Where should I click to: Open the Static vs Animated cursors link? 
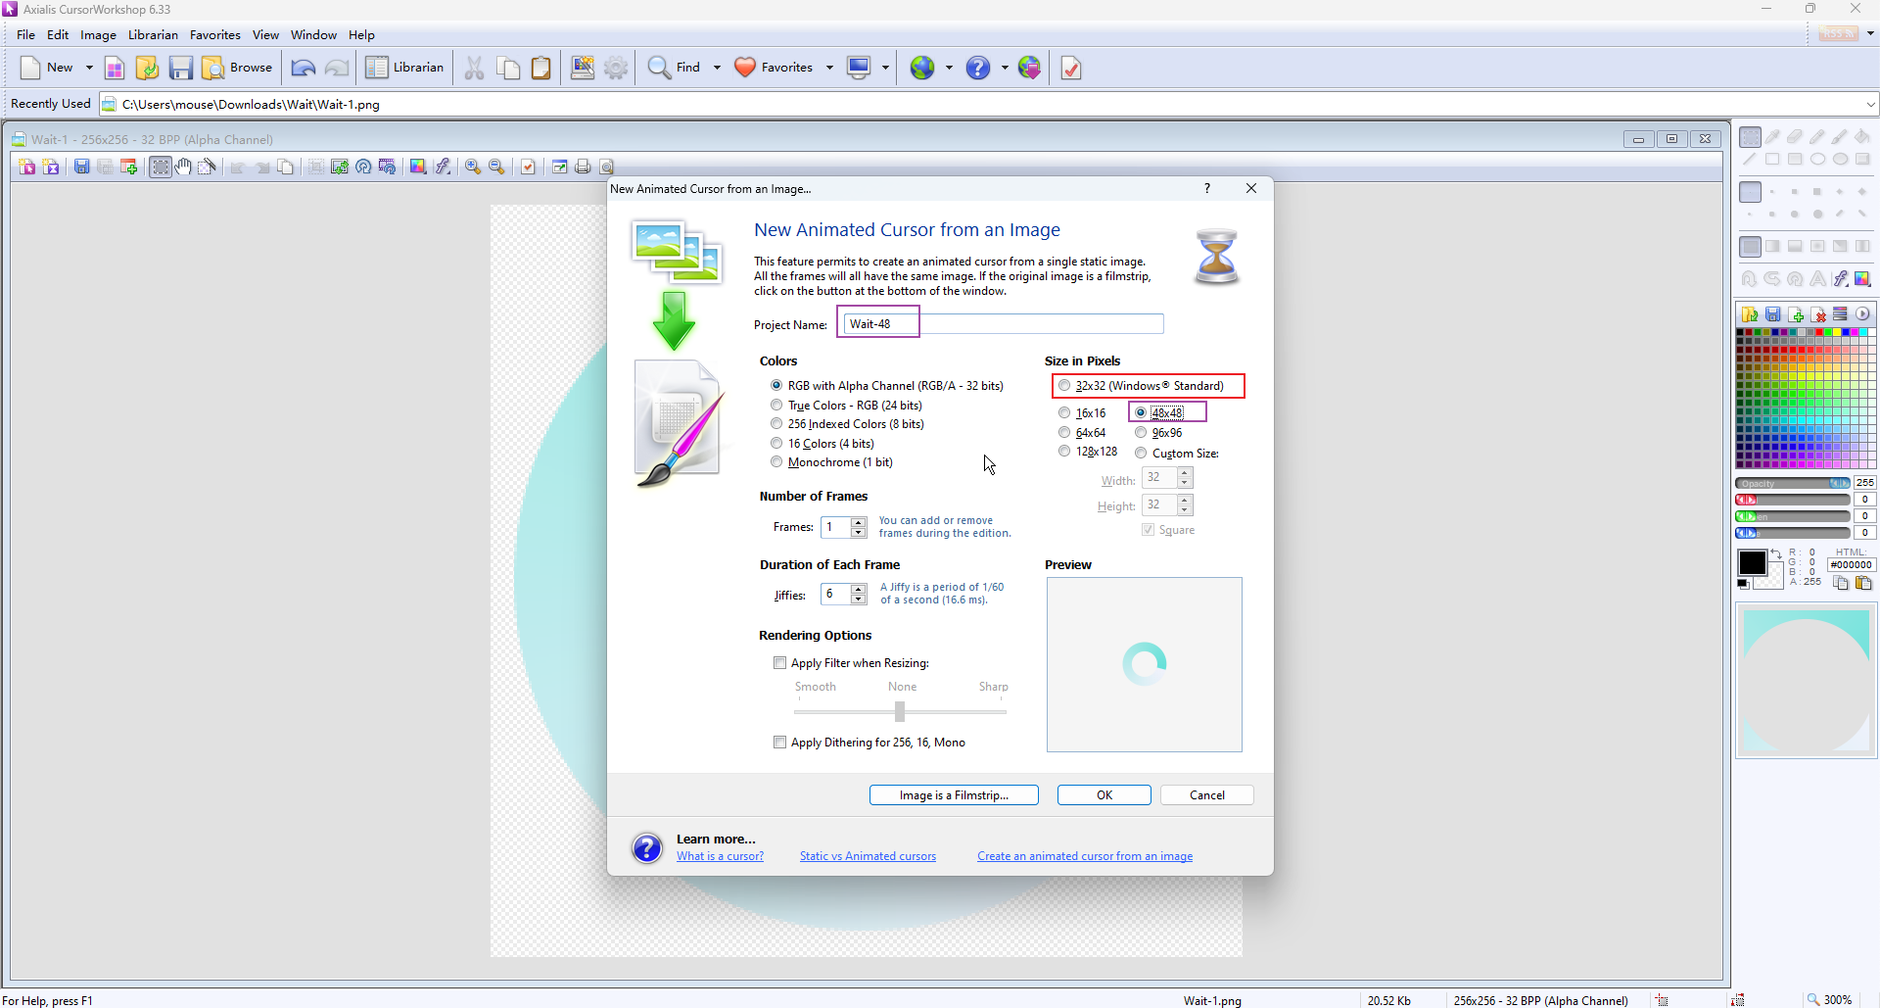(x=868, y=856)
